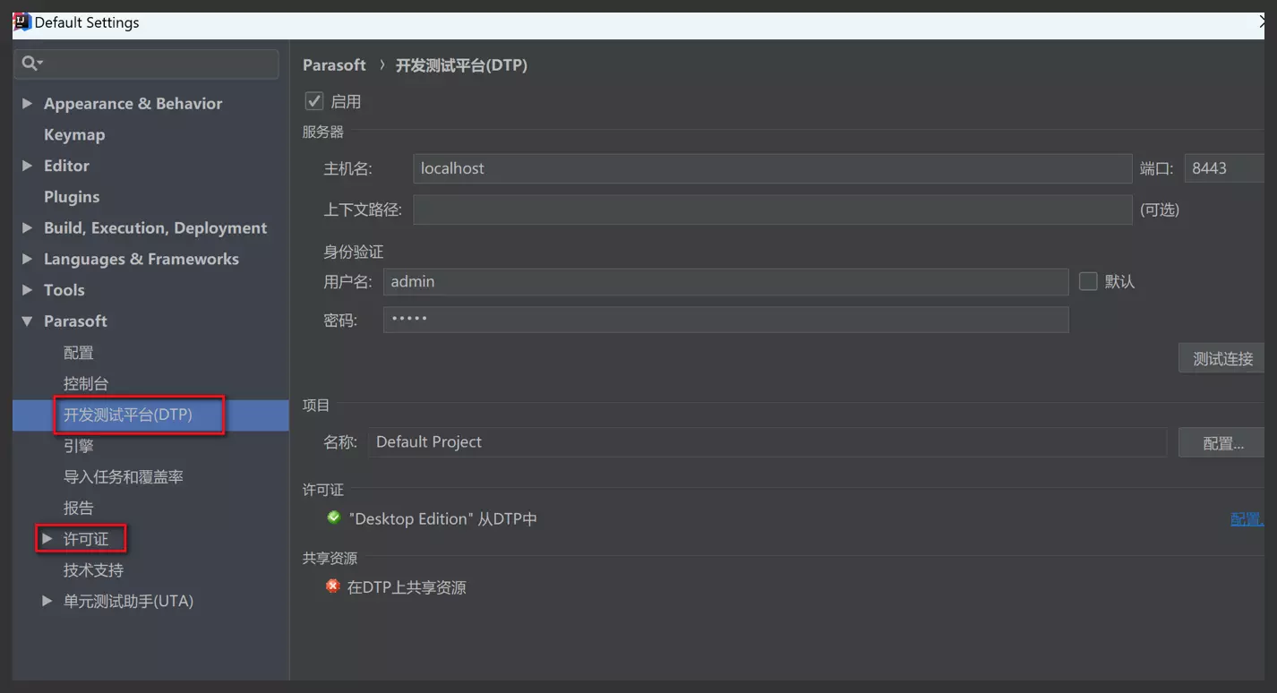
Task: Click the 测试连接 button
Action: point(1221,358)
